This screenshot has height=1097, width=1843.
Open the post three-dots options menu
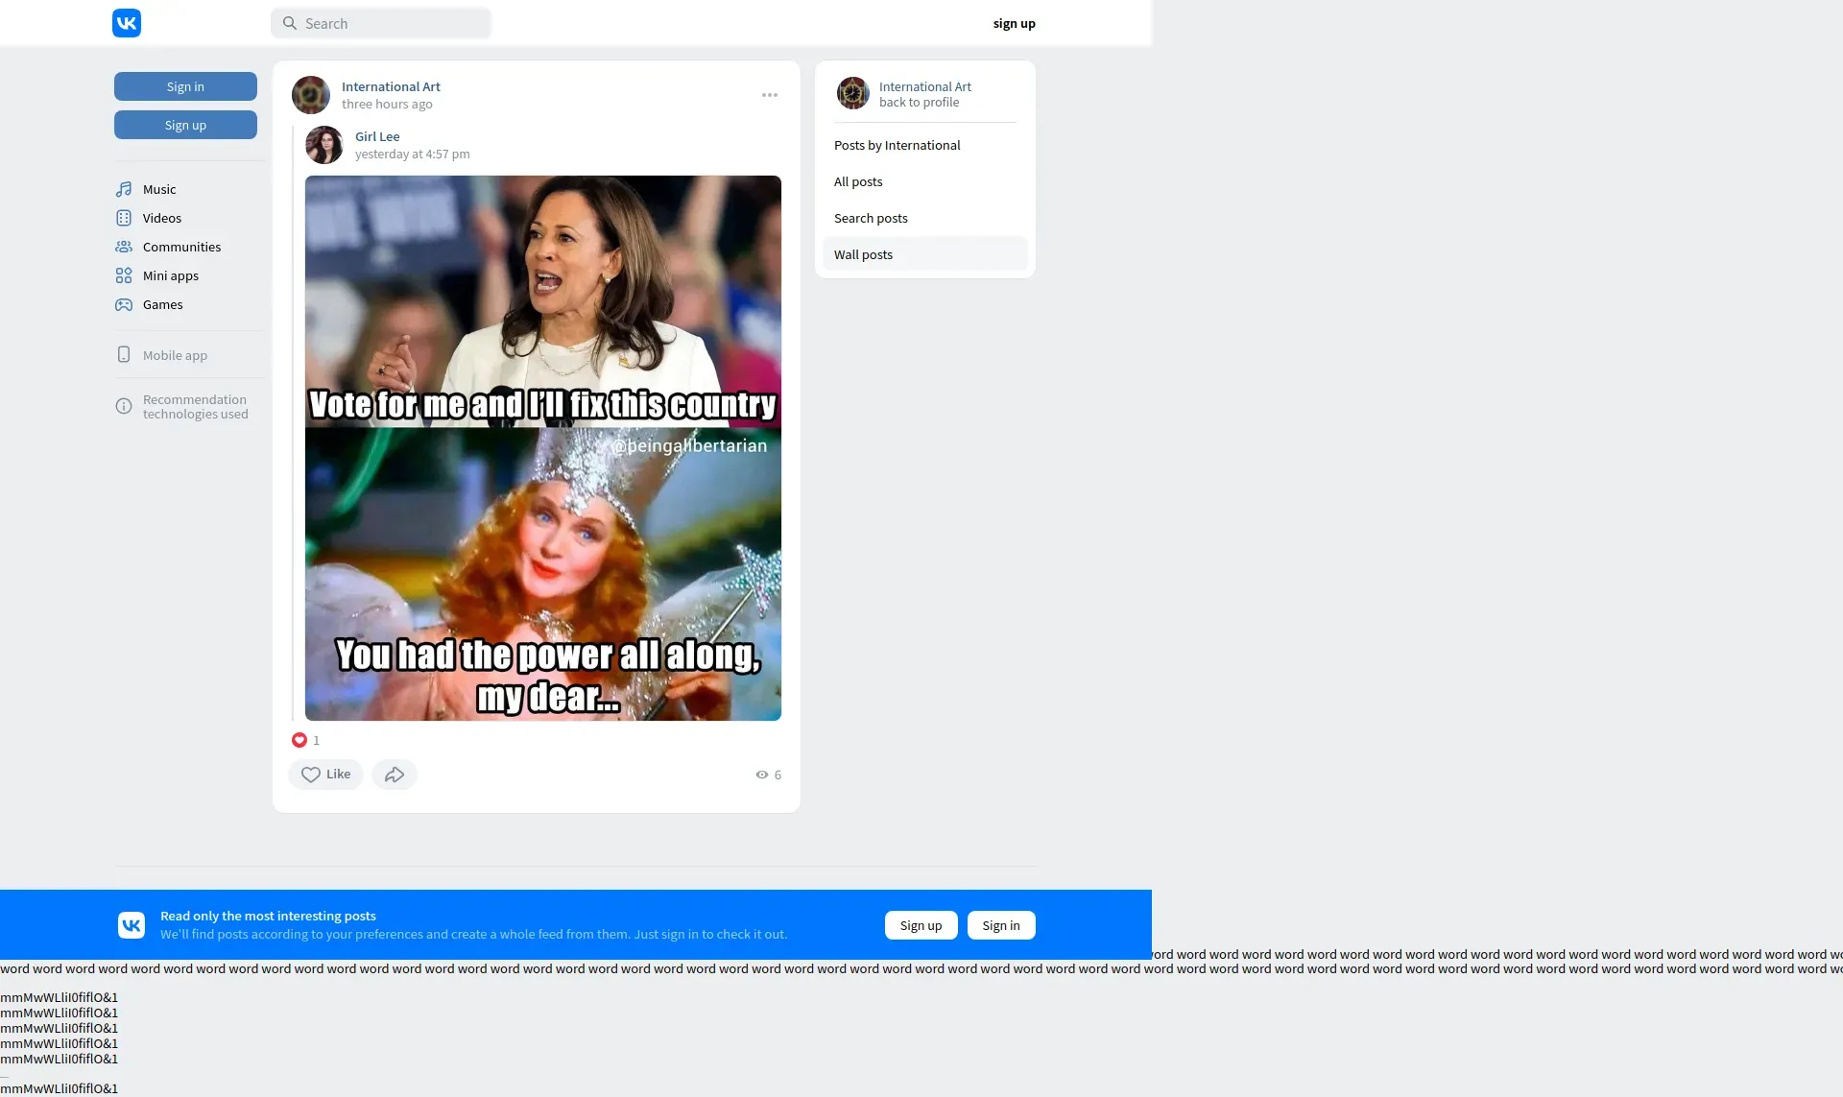point(770,95)
